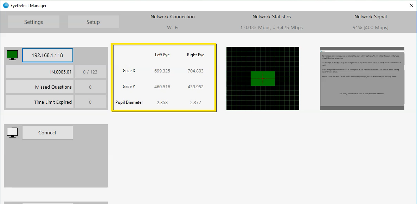Click the Gaze Y row label
This screenshot has height=204, width=417.
(x=129, y=87)
